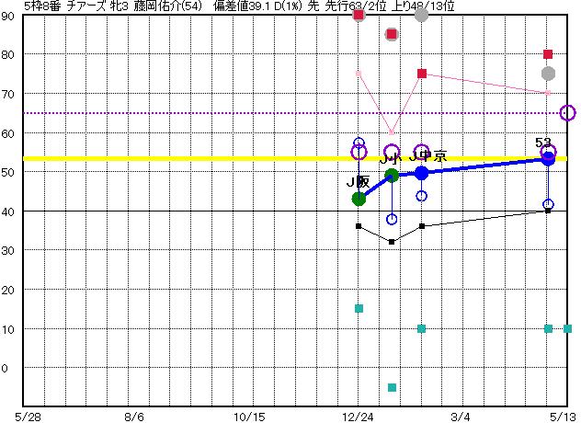Image resolution: width=581 pixels, height=423 pixels.
Task: Click the purple open circle on dotted line
Action: click(567, 113)
